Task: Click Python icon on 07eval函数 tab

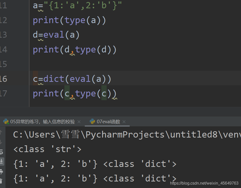Action: pos(92,121)
